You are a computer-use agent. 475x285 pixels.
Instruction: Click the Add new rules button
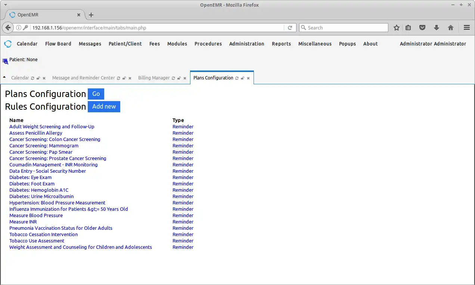(104, 107)
